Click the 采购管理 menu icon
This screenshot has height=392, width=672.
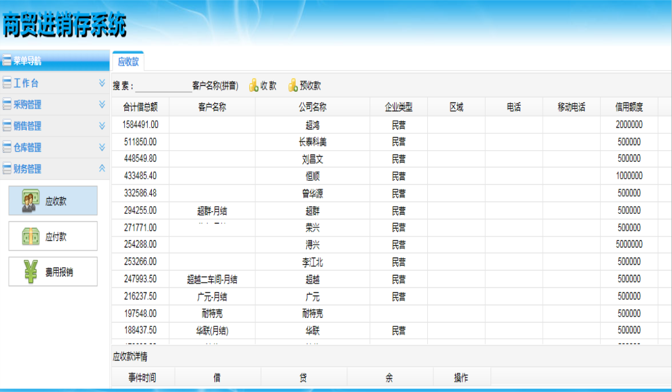(7, 105)
